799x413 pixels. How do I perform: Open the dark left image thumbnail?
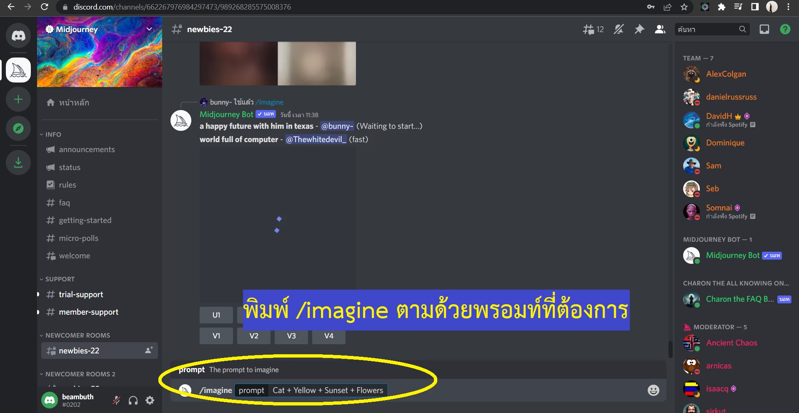pos(238,63)
